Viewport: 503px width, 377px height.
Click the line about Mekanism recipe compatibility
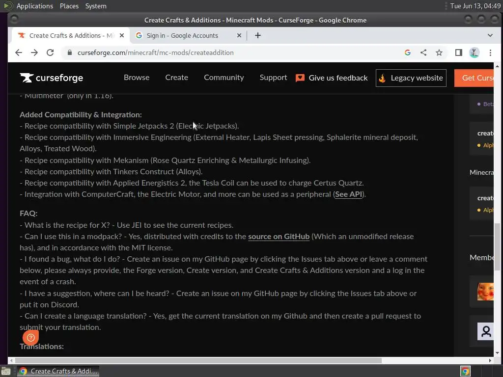click(165, 161)
